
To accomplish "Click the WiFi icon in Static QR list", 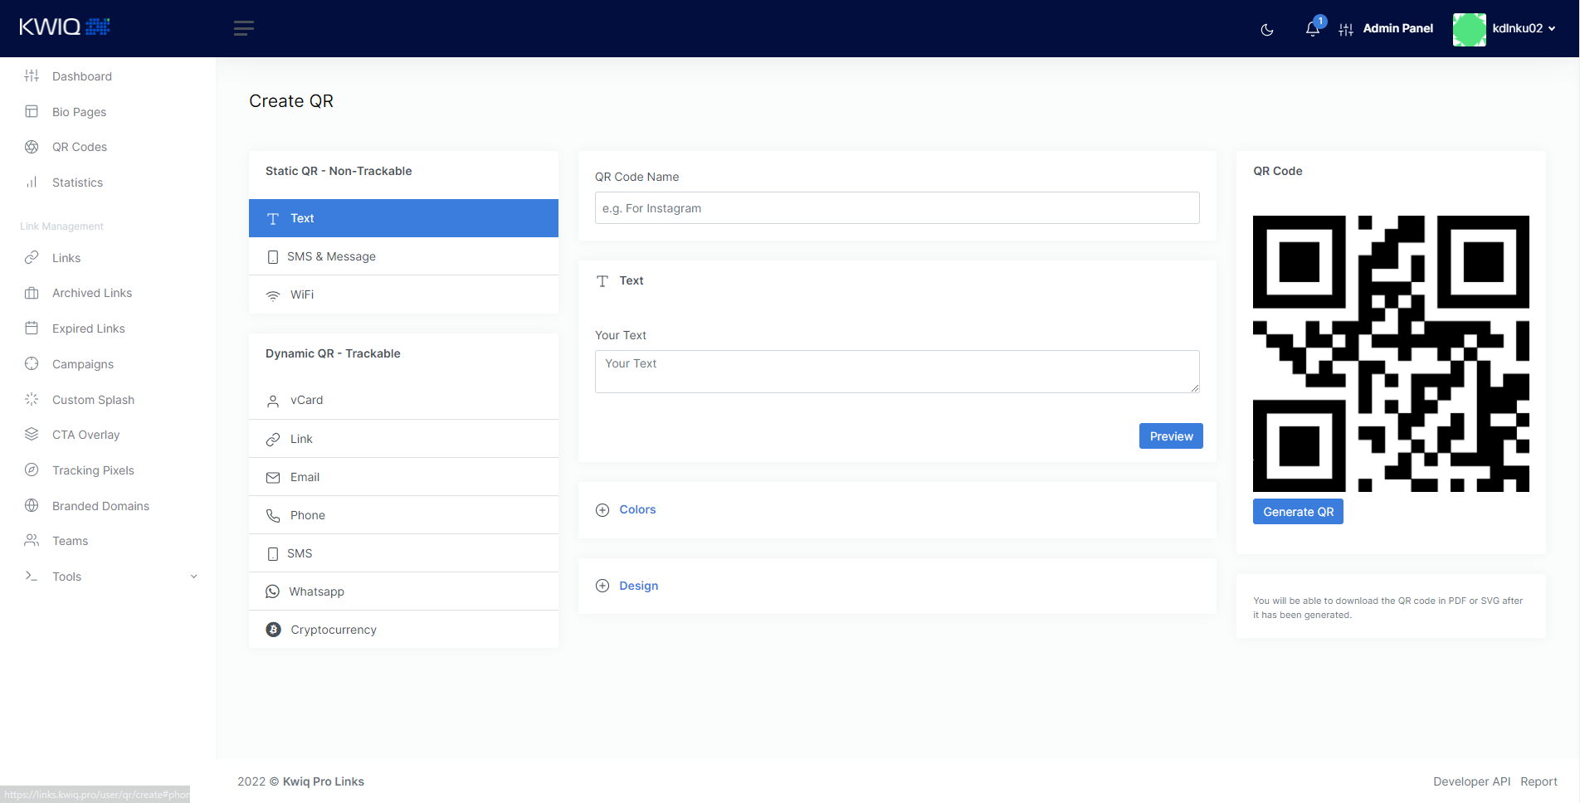I will (x=273, y=294).
